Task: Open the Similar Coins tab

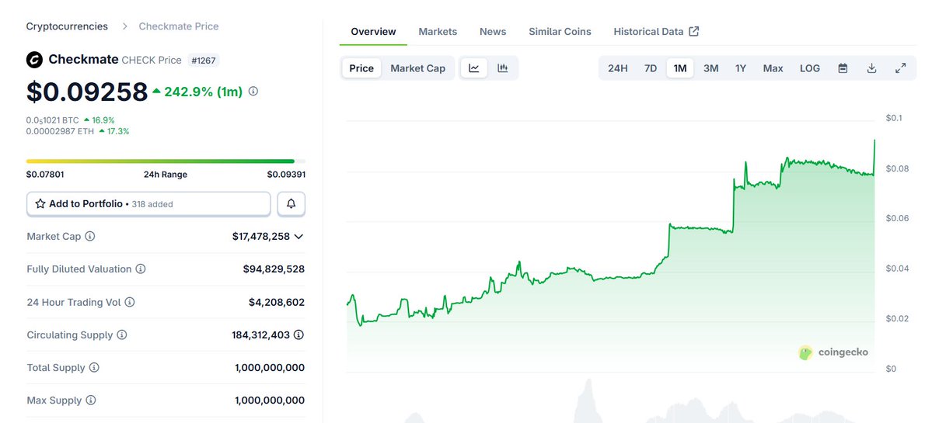Action: point(560,32)
